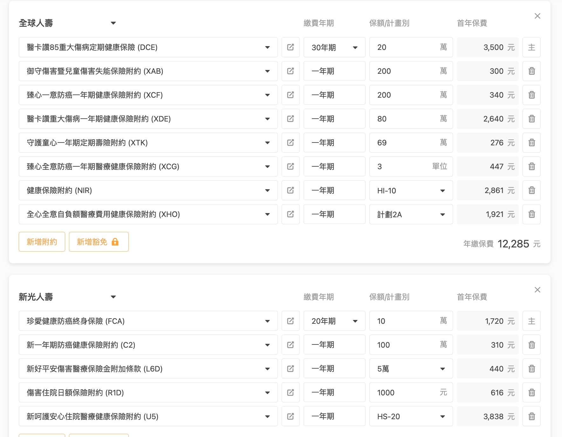562x437 pixels.
Task: Open external link for DCE product
Action: [x=291, y=47]
